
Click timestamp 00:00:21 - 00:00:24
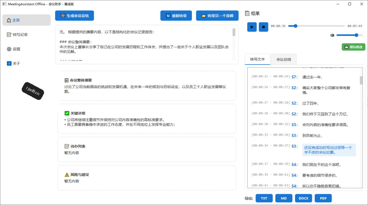coord(271,76)
